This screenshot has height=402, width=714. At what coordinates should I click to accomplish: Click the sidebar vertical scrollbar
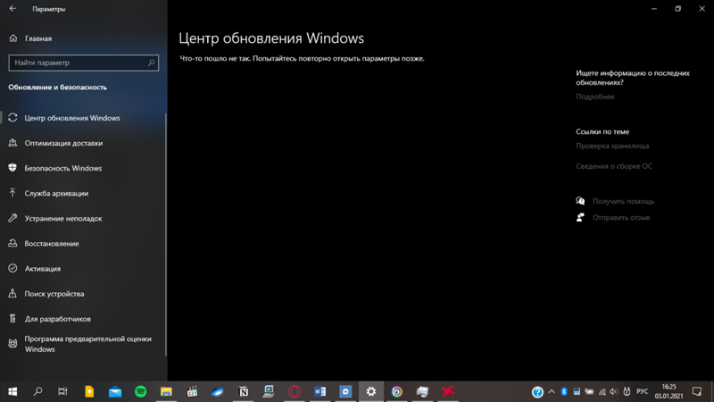(166, 235)
